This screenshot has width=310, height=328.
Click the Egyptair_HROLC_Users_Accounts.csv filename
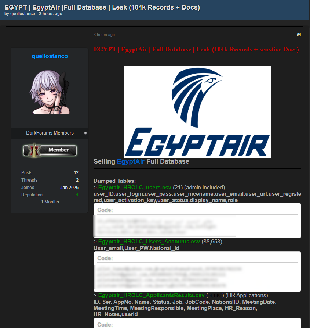[149, 242]
